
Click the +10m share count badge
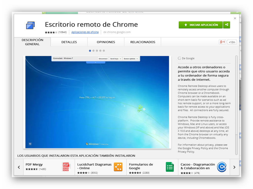pos(232,42)
